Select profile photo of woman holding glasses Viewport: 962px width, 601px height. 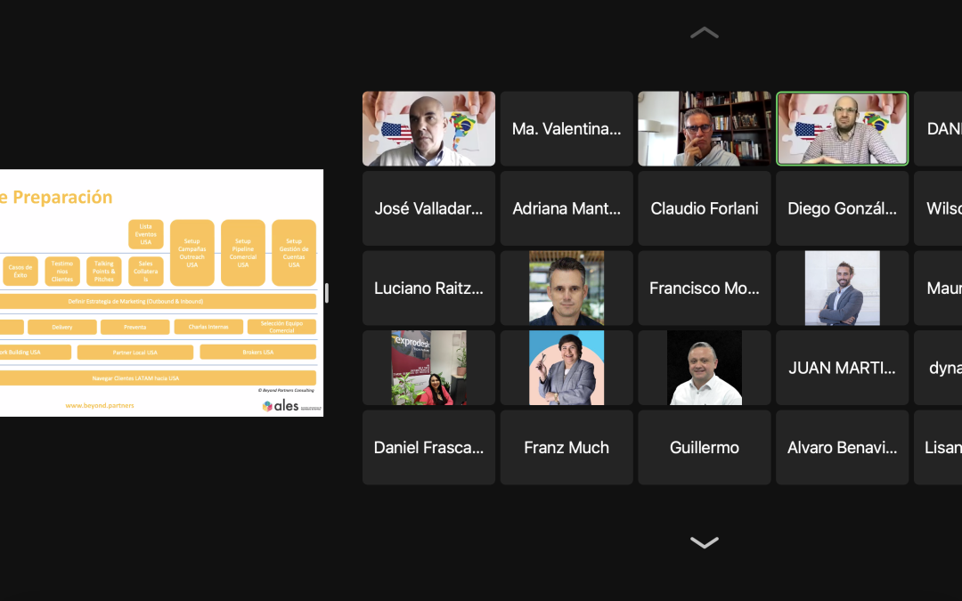point(567,368)
